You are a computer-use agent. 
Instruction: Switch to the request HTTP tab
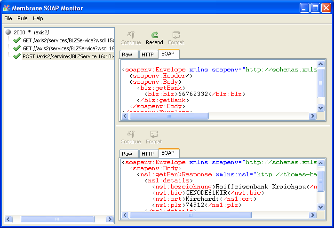(148, 55)
